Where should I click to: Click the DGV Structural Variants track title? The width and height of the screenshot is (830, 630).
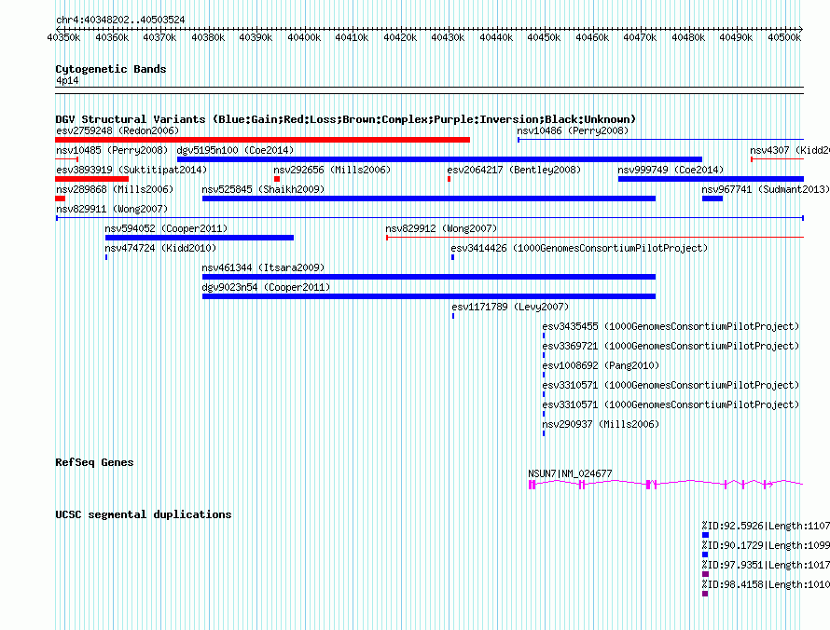346,119
